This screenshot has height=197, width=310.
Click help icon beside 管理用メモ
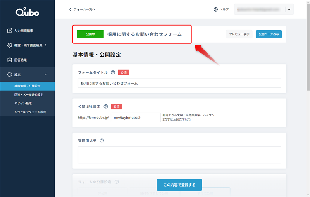click(x=102, y=140)
